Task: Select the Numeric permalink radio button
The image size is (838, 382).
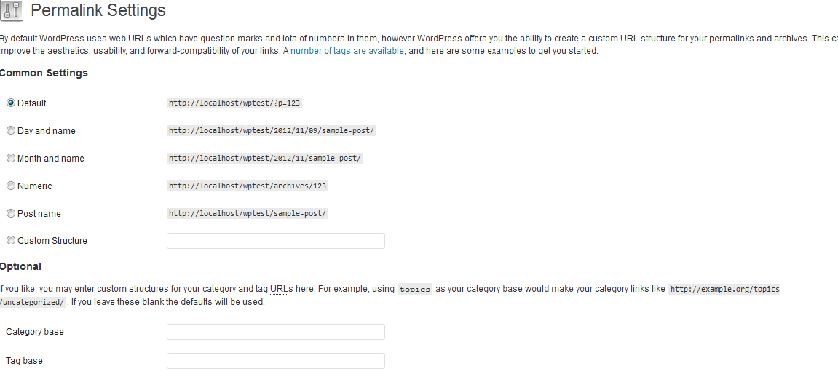Action: click(x=11, y=186)
